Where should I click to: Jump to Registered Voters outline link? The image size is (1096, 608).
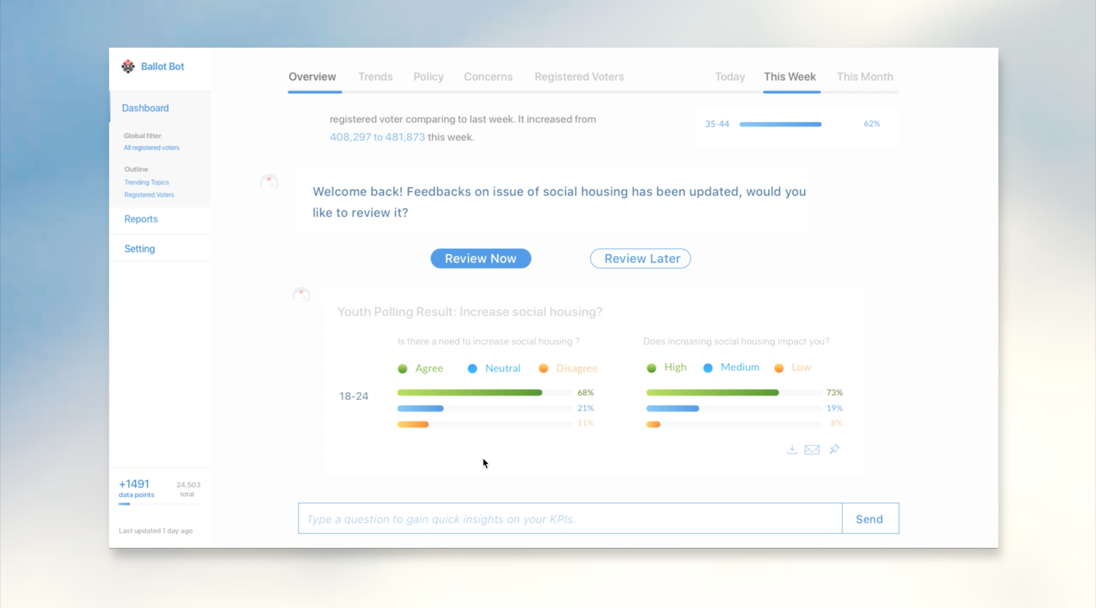click(149, 195)
